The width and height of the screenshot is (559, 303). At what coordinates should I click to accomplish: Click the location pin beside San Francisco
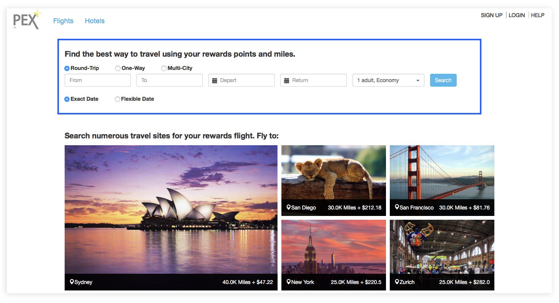click(x=397, y=207)
